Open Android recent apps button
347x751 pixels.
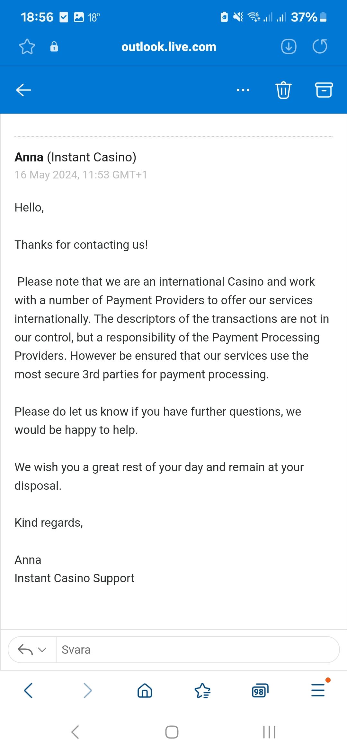click(269, 732)
